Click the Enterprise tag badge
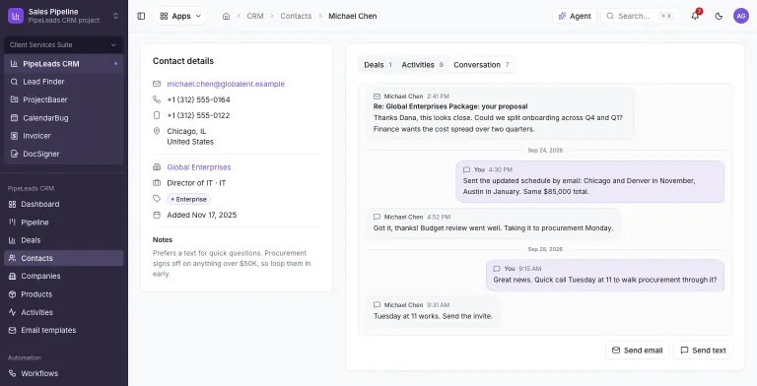757x386 pixels. (x=189, y=199)
